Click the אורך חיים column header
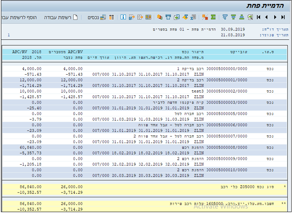293x213 pixels. [x=98, y=57]
